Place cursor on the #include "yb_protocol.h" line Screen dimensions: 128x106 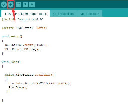[23, 20]
